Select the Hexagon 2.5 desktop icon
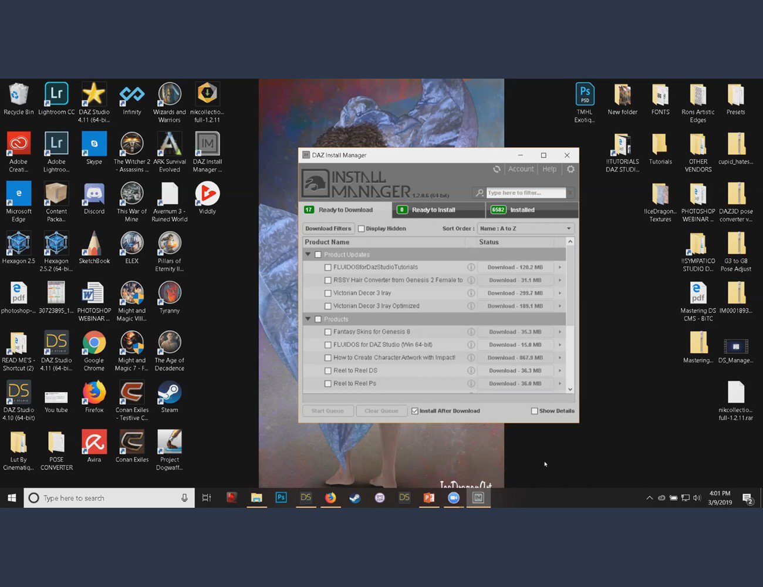This screenshot has width=763, height=587. (x=19, y=248)
